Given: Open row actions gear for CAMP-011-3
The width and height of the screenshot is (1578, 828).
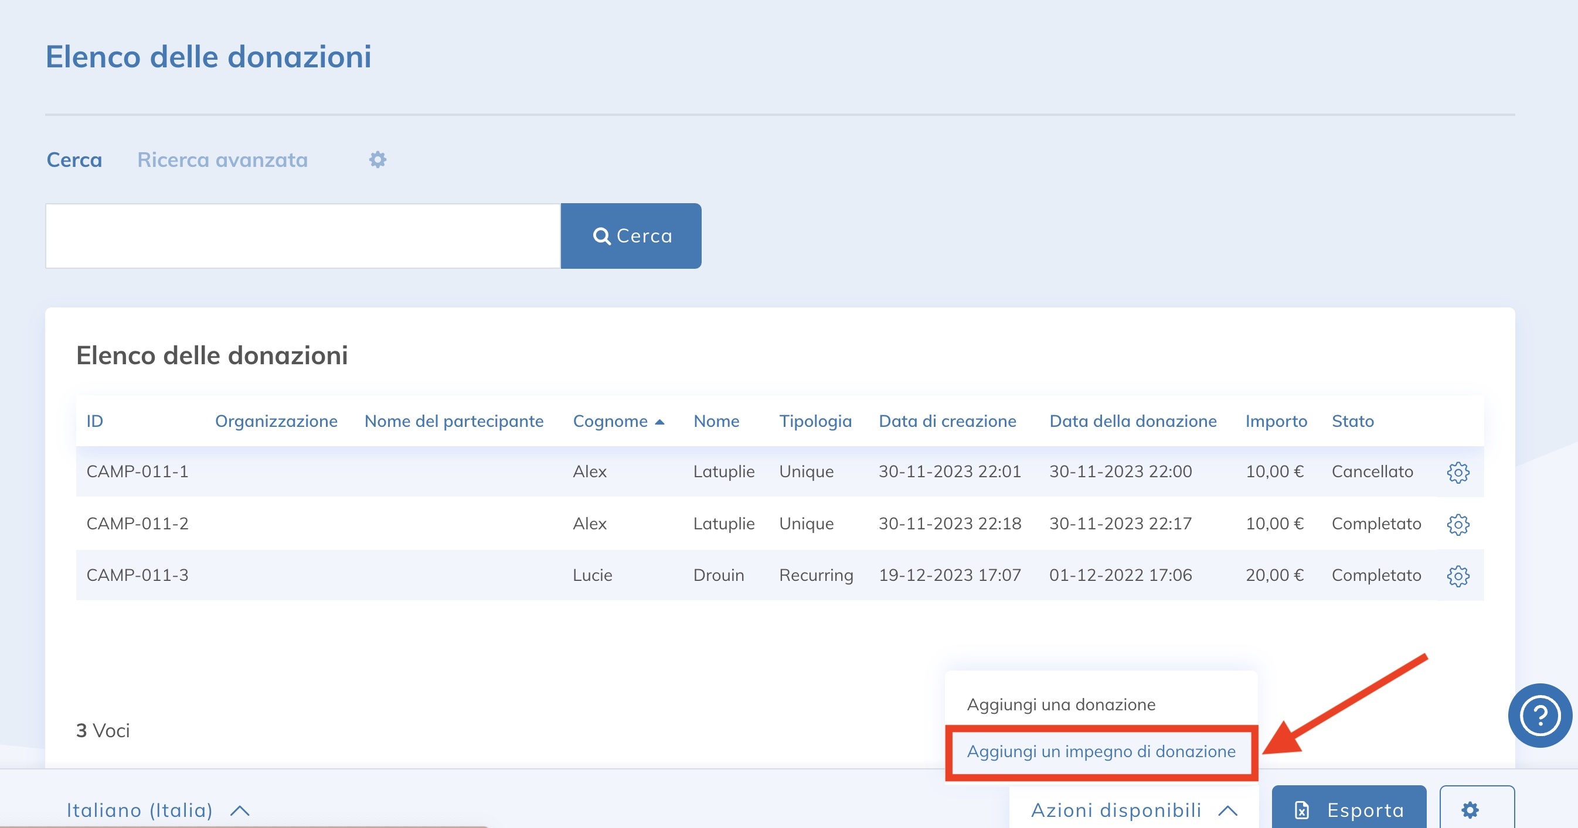Looking at the screenshot, I should point(1458,575).
